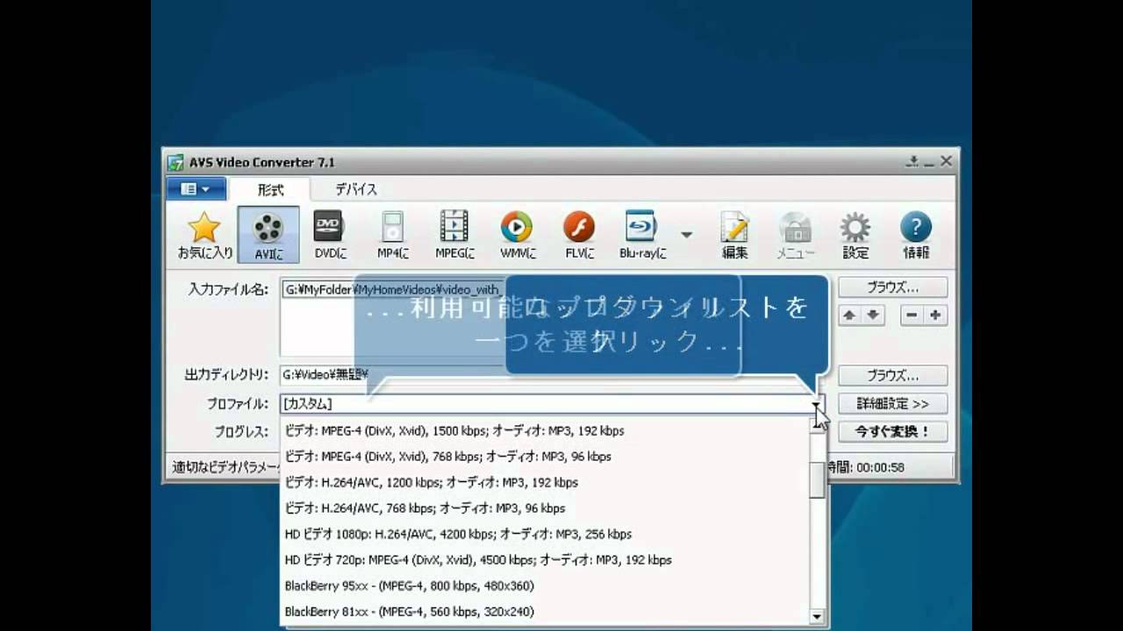Open the blue application menu button
The image size is (1123, 631).
coord(197,188)
